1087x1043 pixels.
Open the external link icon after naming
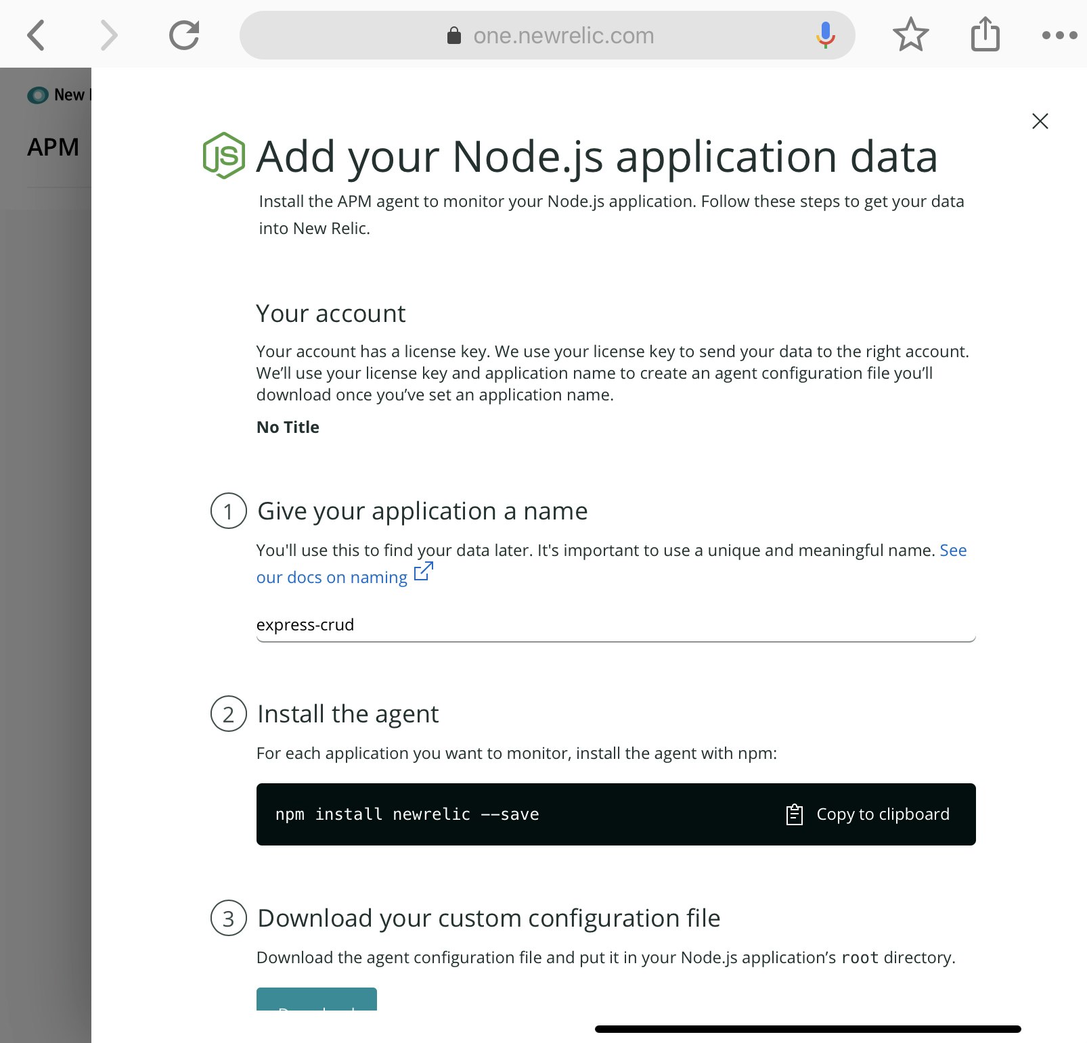424,572
